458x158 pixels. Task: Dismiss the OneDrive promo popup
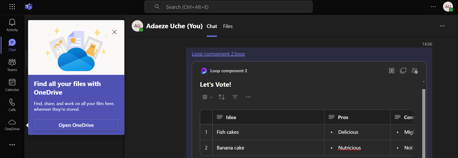click(114, 32)
